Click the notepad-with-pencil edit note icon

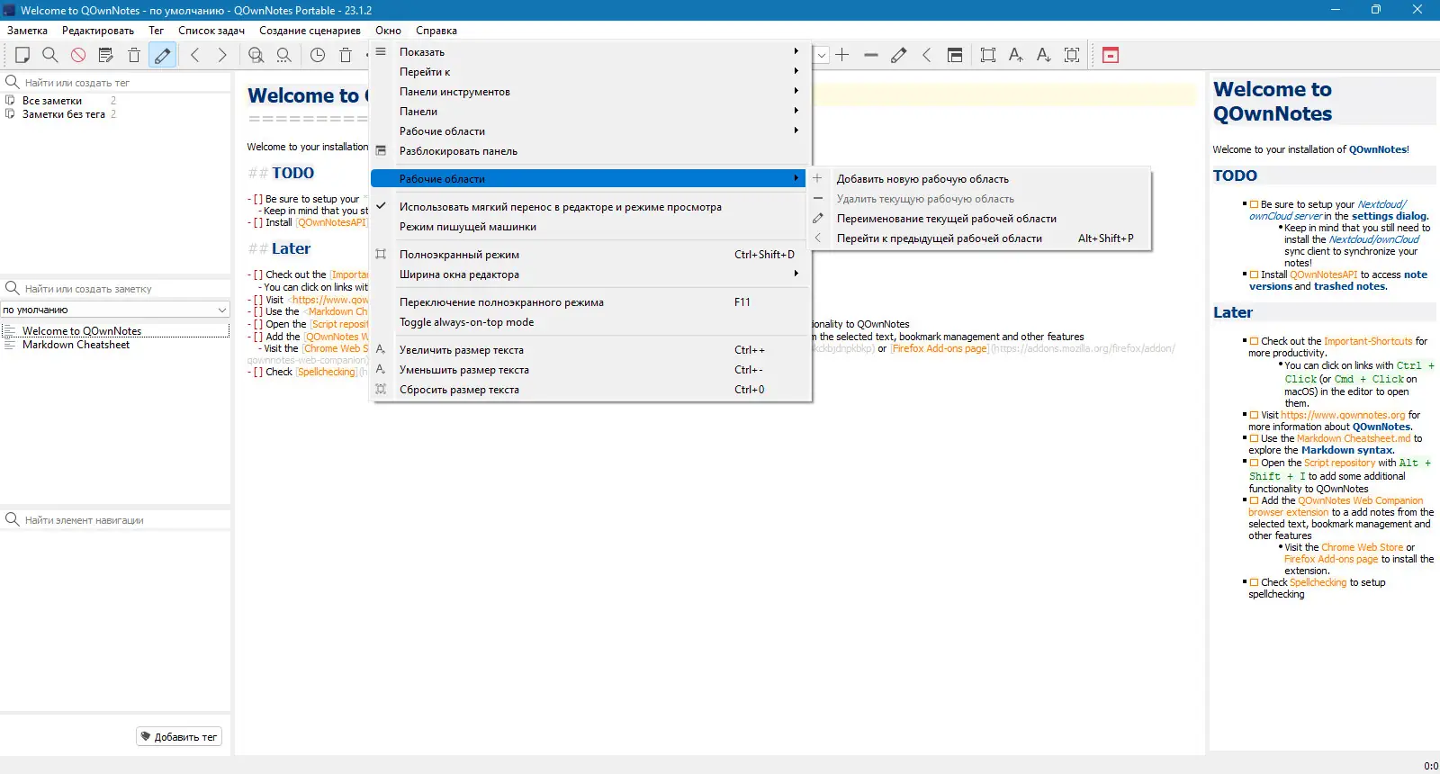coord(106,55)
